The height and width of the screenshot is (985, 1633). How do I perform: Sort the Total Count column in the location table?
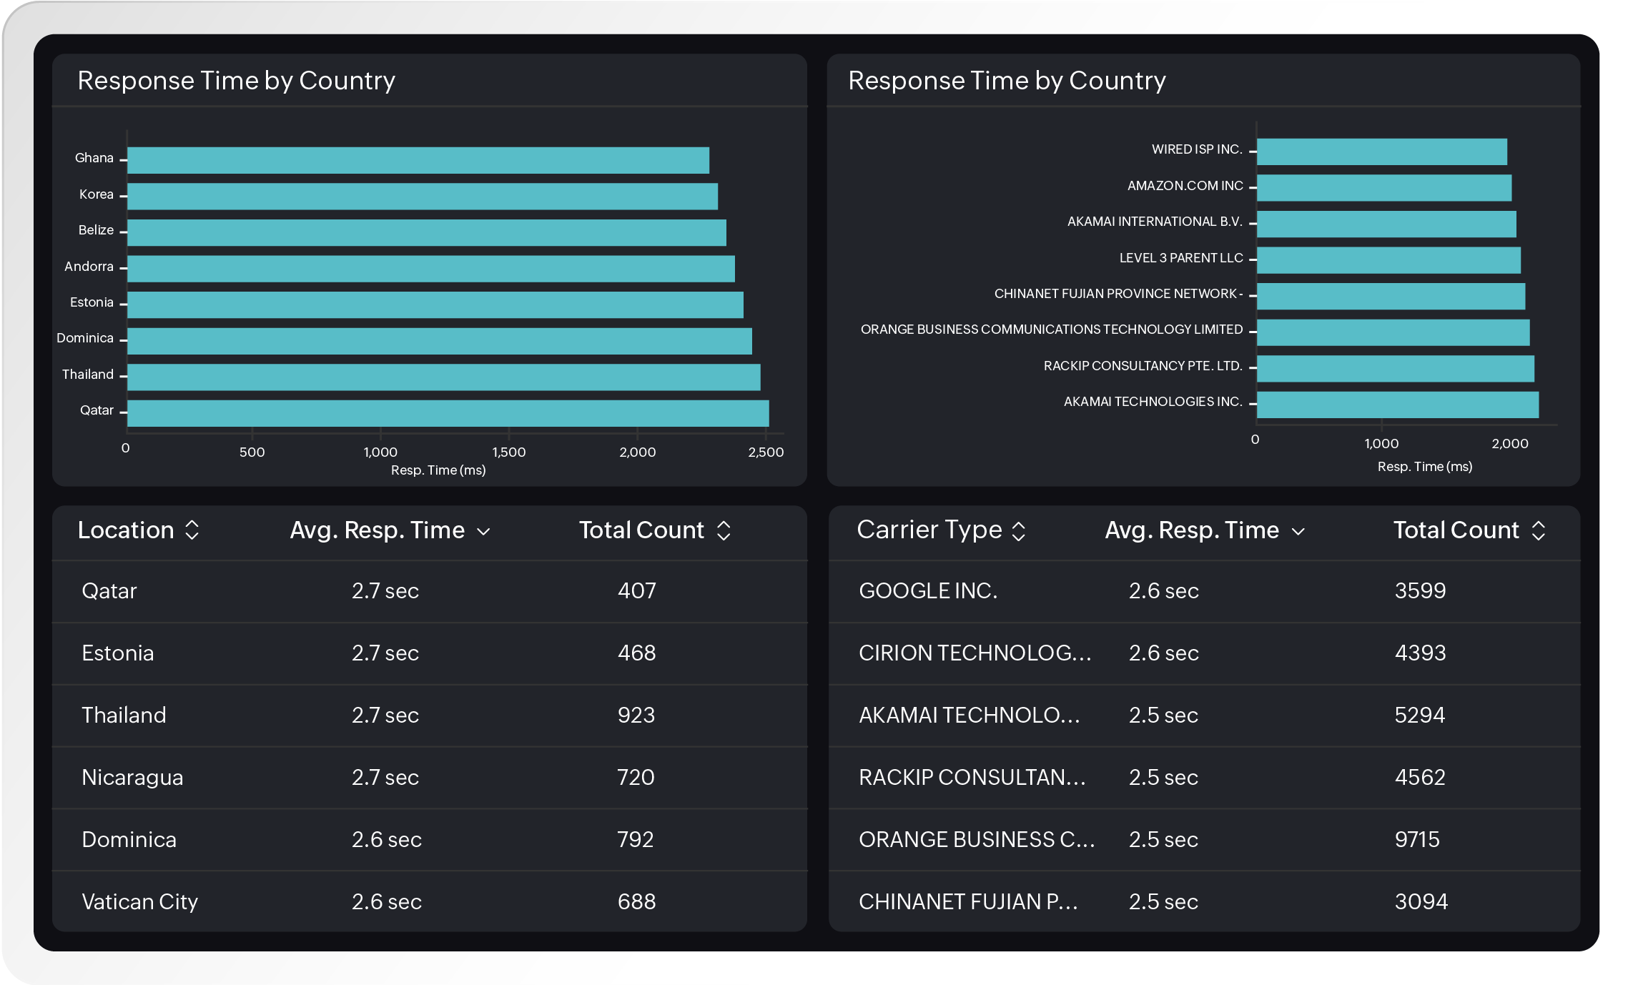pos(724,530)
